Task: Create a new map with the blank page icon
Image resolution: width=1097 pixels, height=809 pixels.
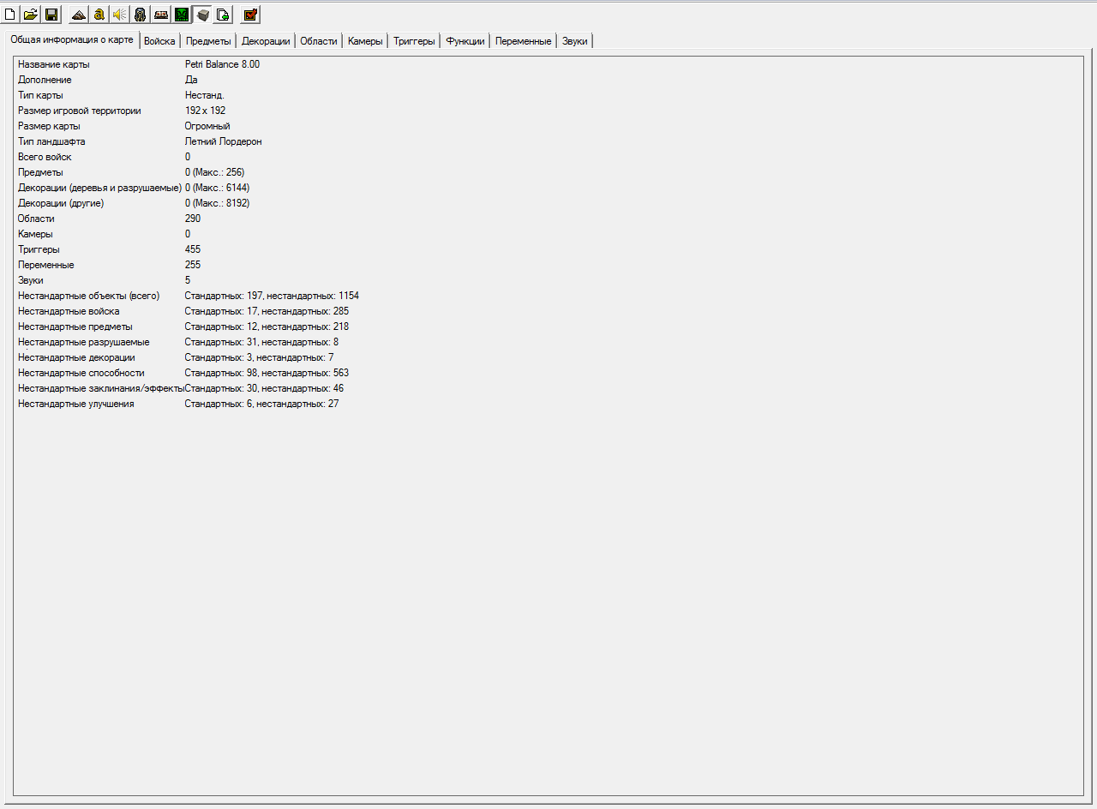Action: [10, 15]
